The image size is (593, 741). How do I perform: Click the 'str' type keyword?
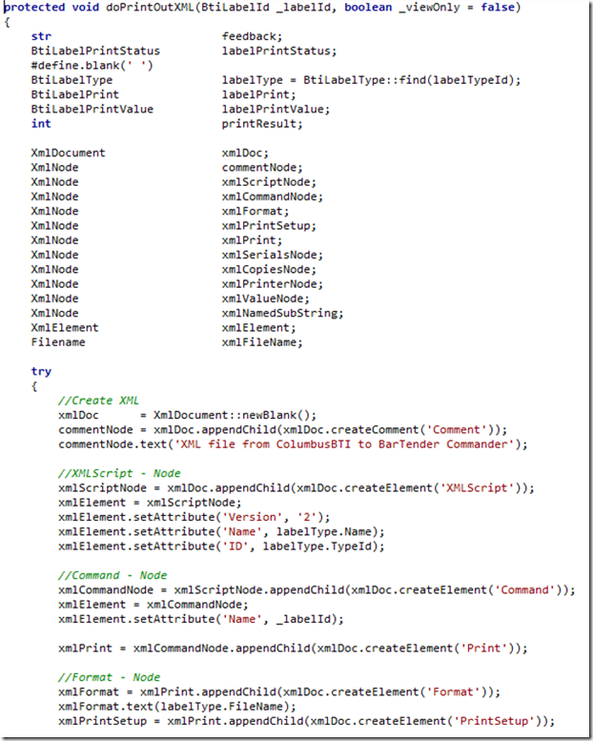(41, 36)
